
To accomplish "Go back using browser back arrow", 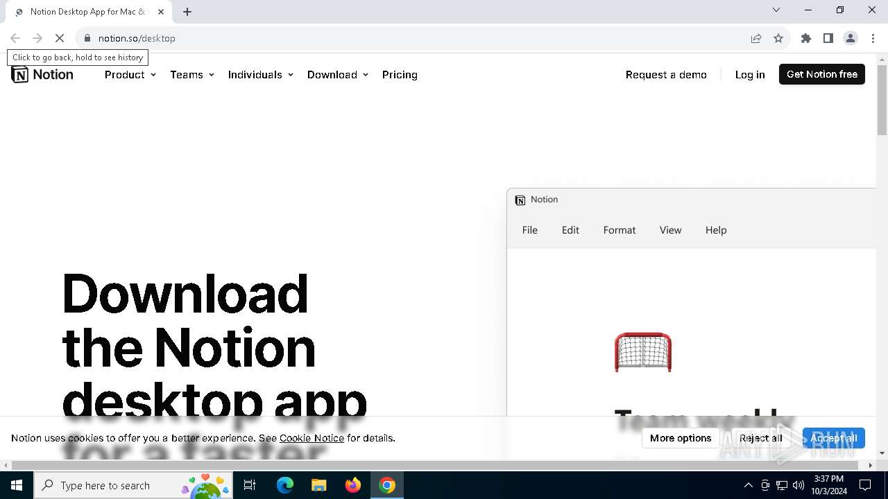I will (x=15, y=38).
